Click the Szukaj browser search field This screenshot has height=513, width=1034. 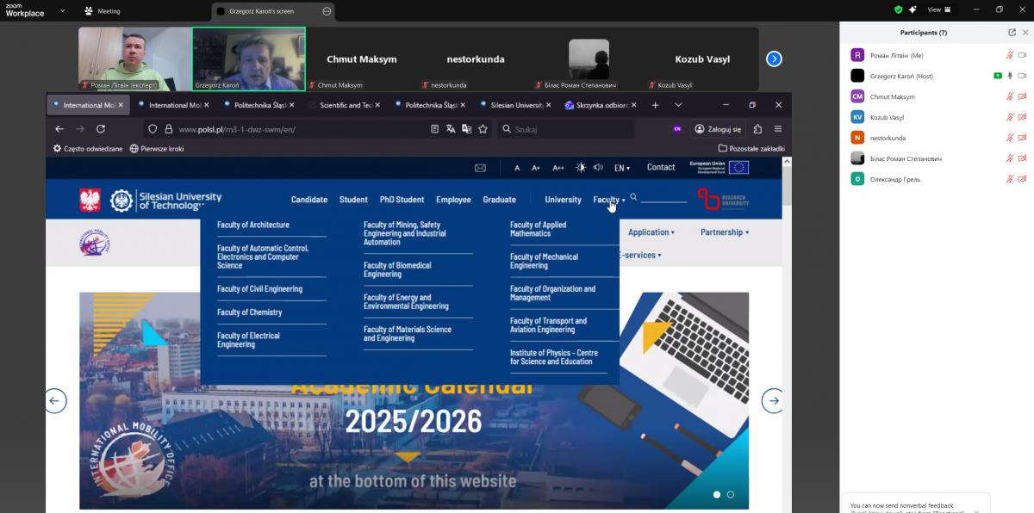coord(569,129)
